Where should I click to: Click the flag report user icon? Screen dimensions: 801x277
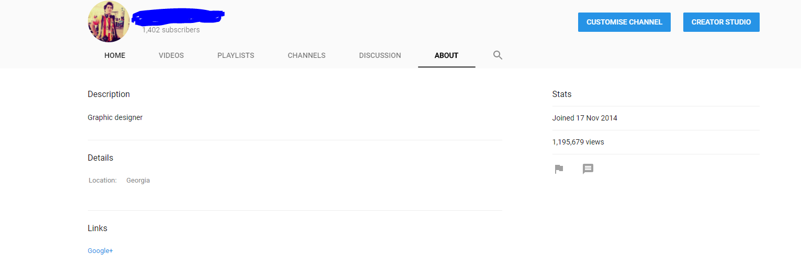click(x=559, y=169)
